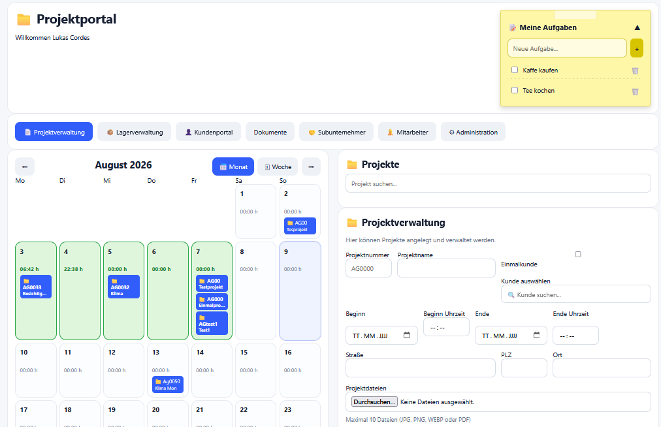Switch calendar to Woche view
This screenshot has width=661, height=427.
click(278, 166)
